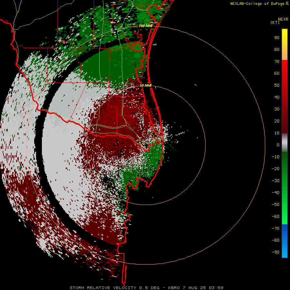Click the Storm Relative Velocity caption
The width and height of the screenshot is (290, 290).
point(146,288)
